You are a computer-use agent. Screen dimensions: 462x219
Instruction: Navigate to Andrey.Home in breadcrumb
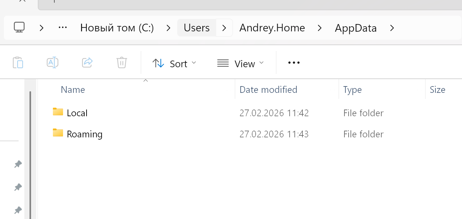click(x=272, y=28)
